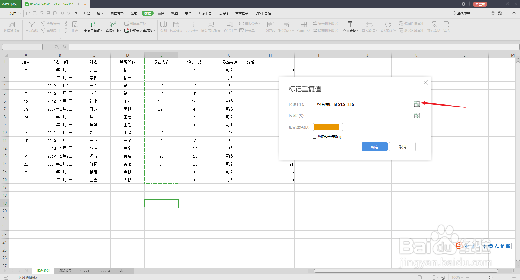Click the 分类汇总 subtotal icon

pyautogui.click(x=303, y=25)
